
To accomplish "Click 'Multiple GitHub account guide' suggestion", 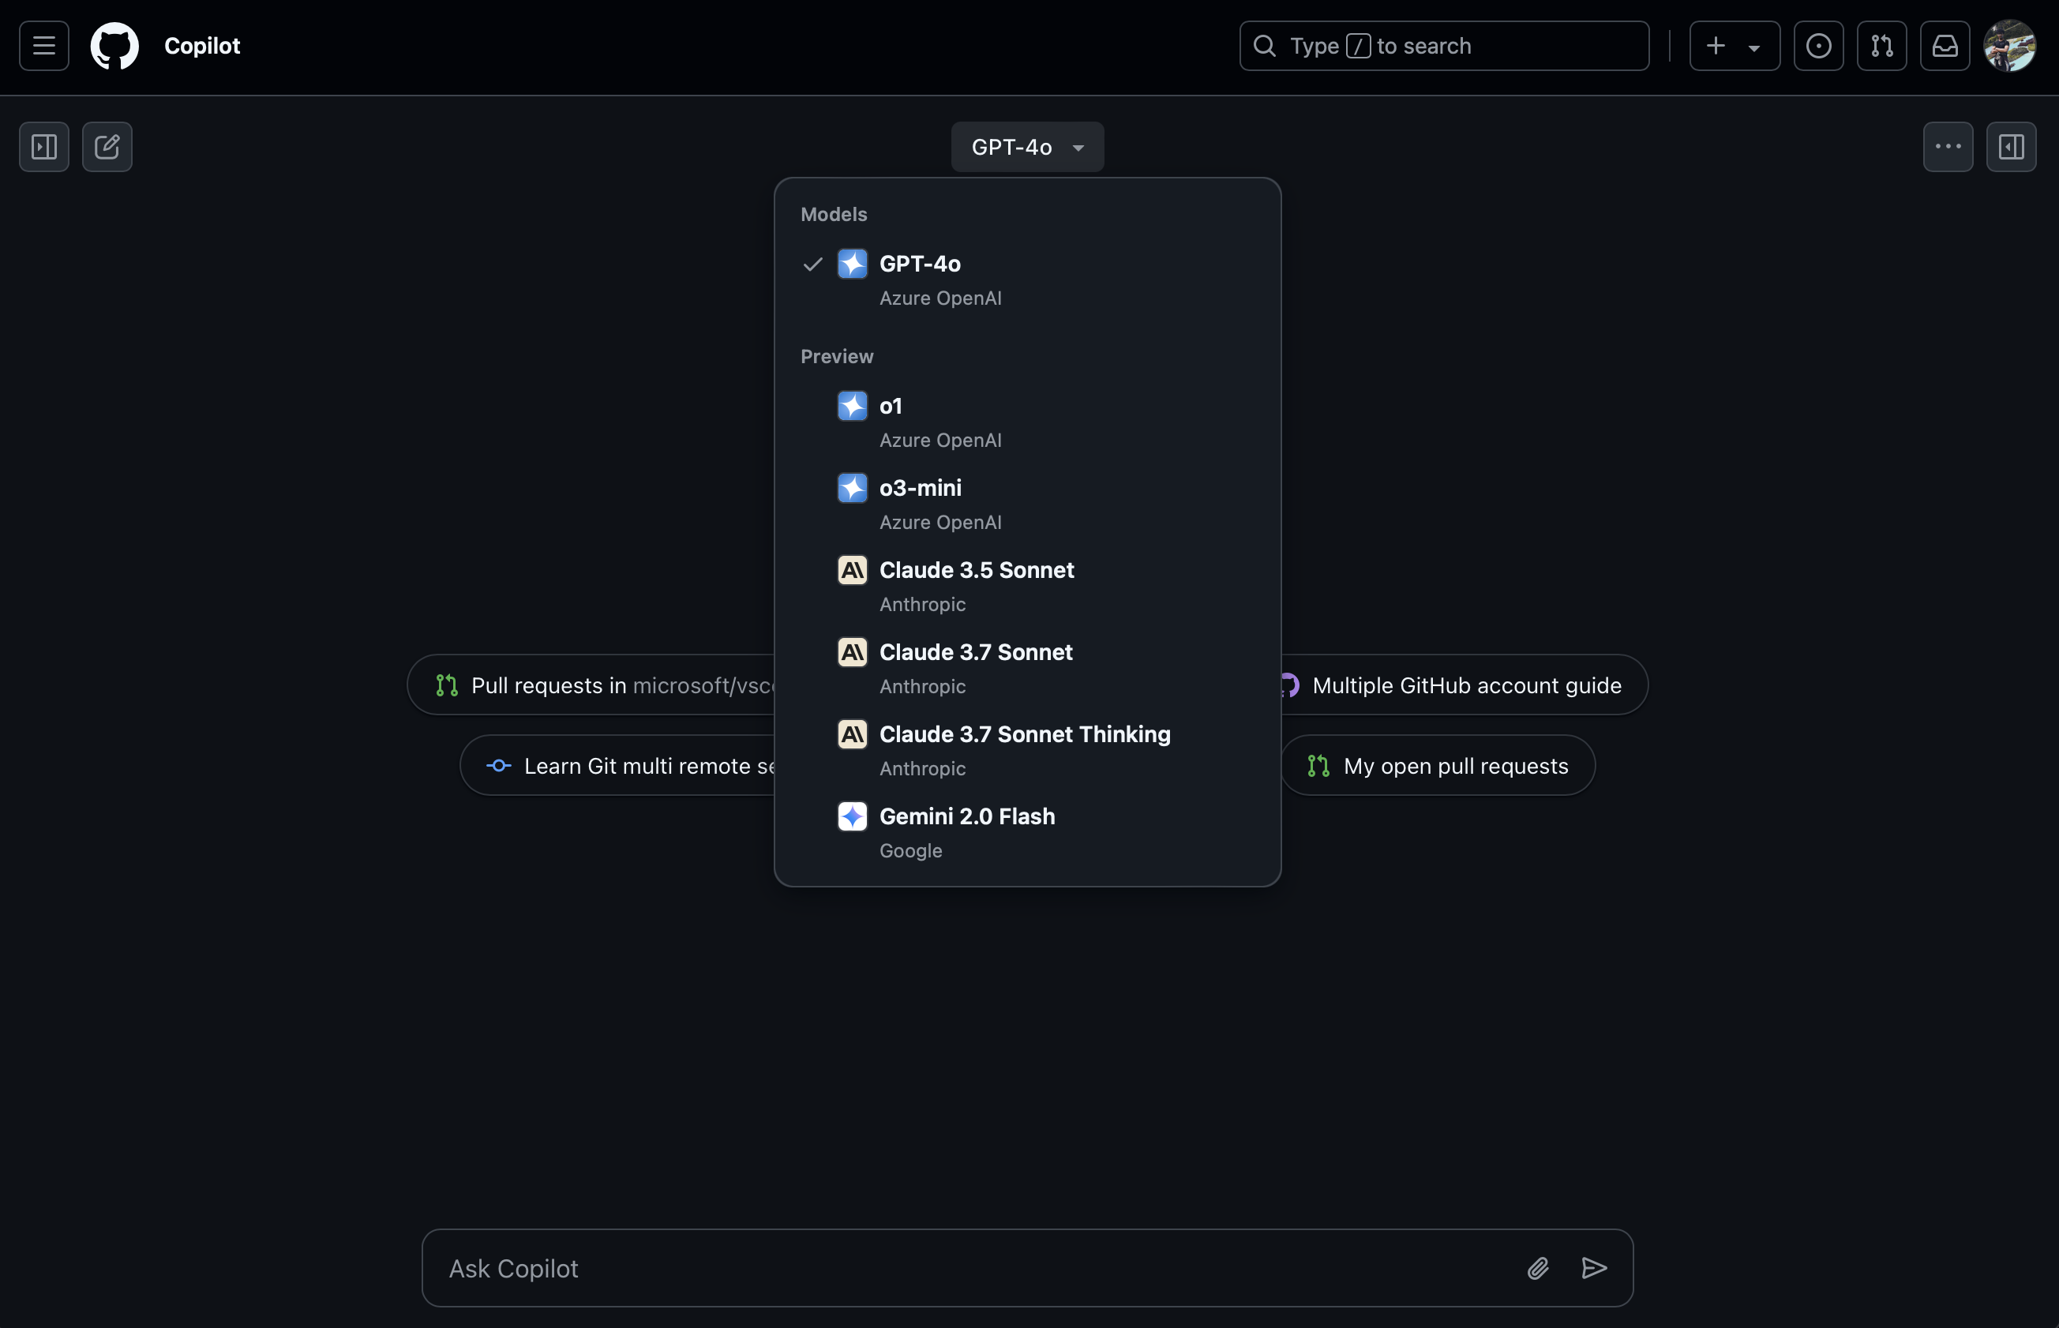I will [1464, 685].
